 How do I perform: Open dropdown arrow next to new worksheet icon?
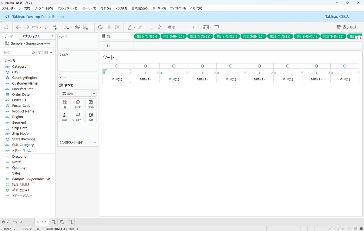72,28
